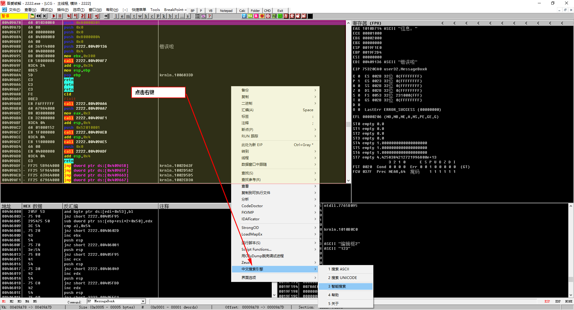This screenshot has width=574, height=310.
Task: Expand the 查找(S) context submenu
Action: [275, 173]
